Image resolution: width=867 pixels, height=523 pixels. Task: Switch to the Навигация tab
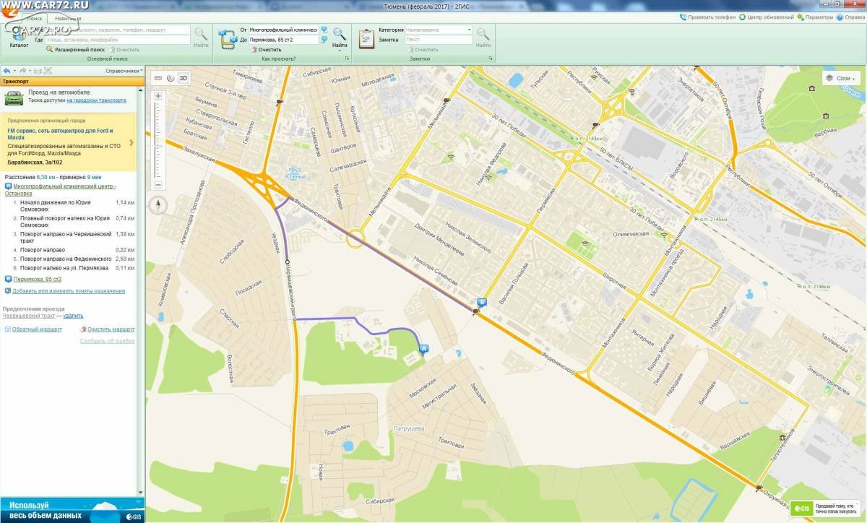point(67,18)
